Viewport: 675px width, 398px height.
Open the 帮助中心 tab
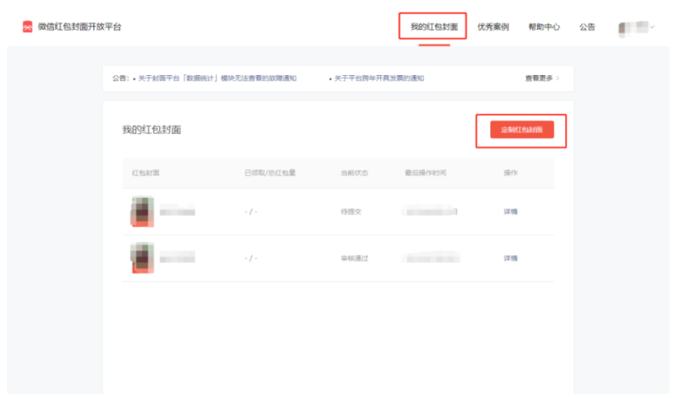pyautogui.click(x=544, y=27)
